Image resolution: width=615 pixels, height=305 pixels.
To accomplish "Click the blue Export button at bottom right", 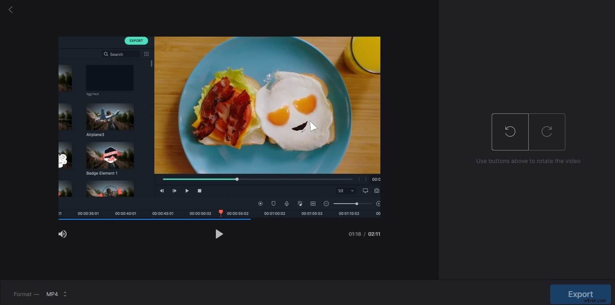I will click(x=580, y=294).
